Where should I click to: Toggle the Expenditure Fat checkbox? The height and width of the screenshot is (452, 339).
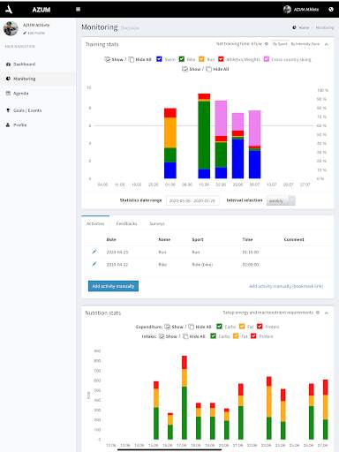coord(242,327)
